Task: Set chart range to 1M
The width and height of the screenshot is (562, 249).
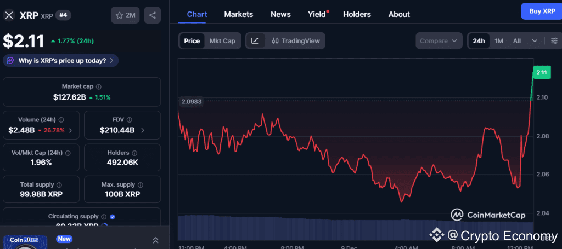Action: (498, 40)
